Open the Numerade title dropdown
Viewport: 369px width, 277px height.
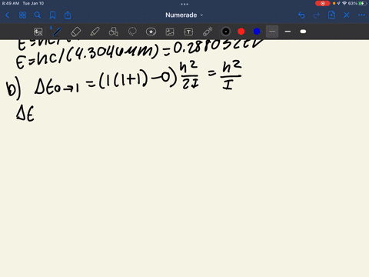click(184, 15)
